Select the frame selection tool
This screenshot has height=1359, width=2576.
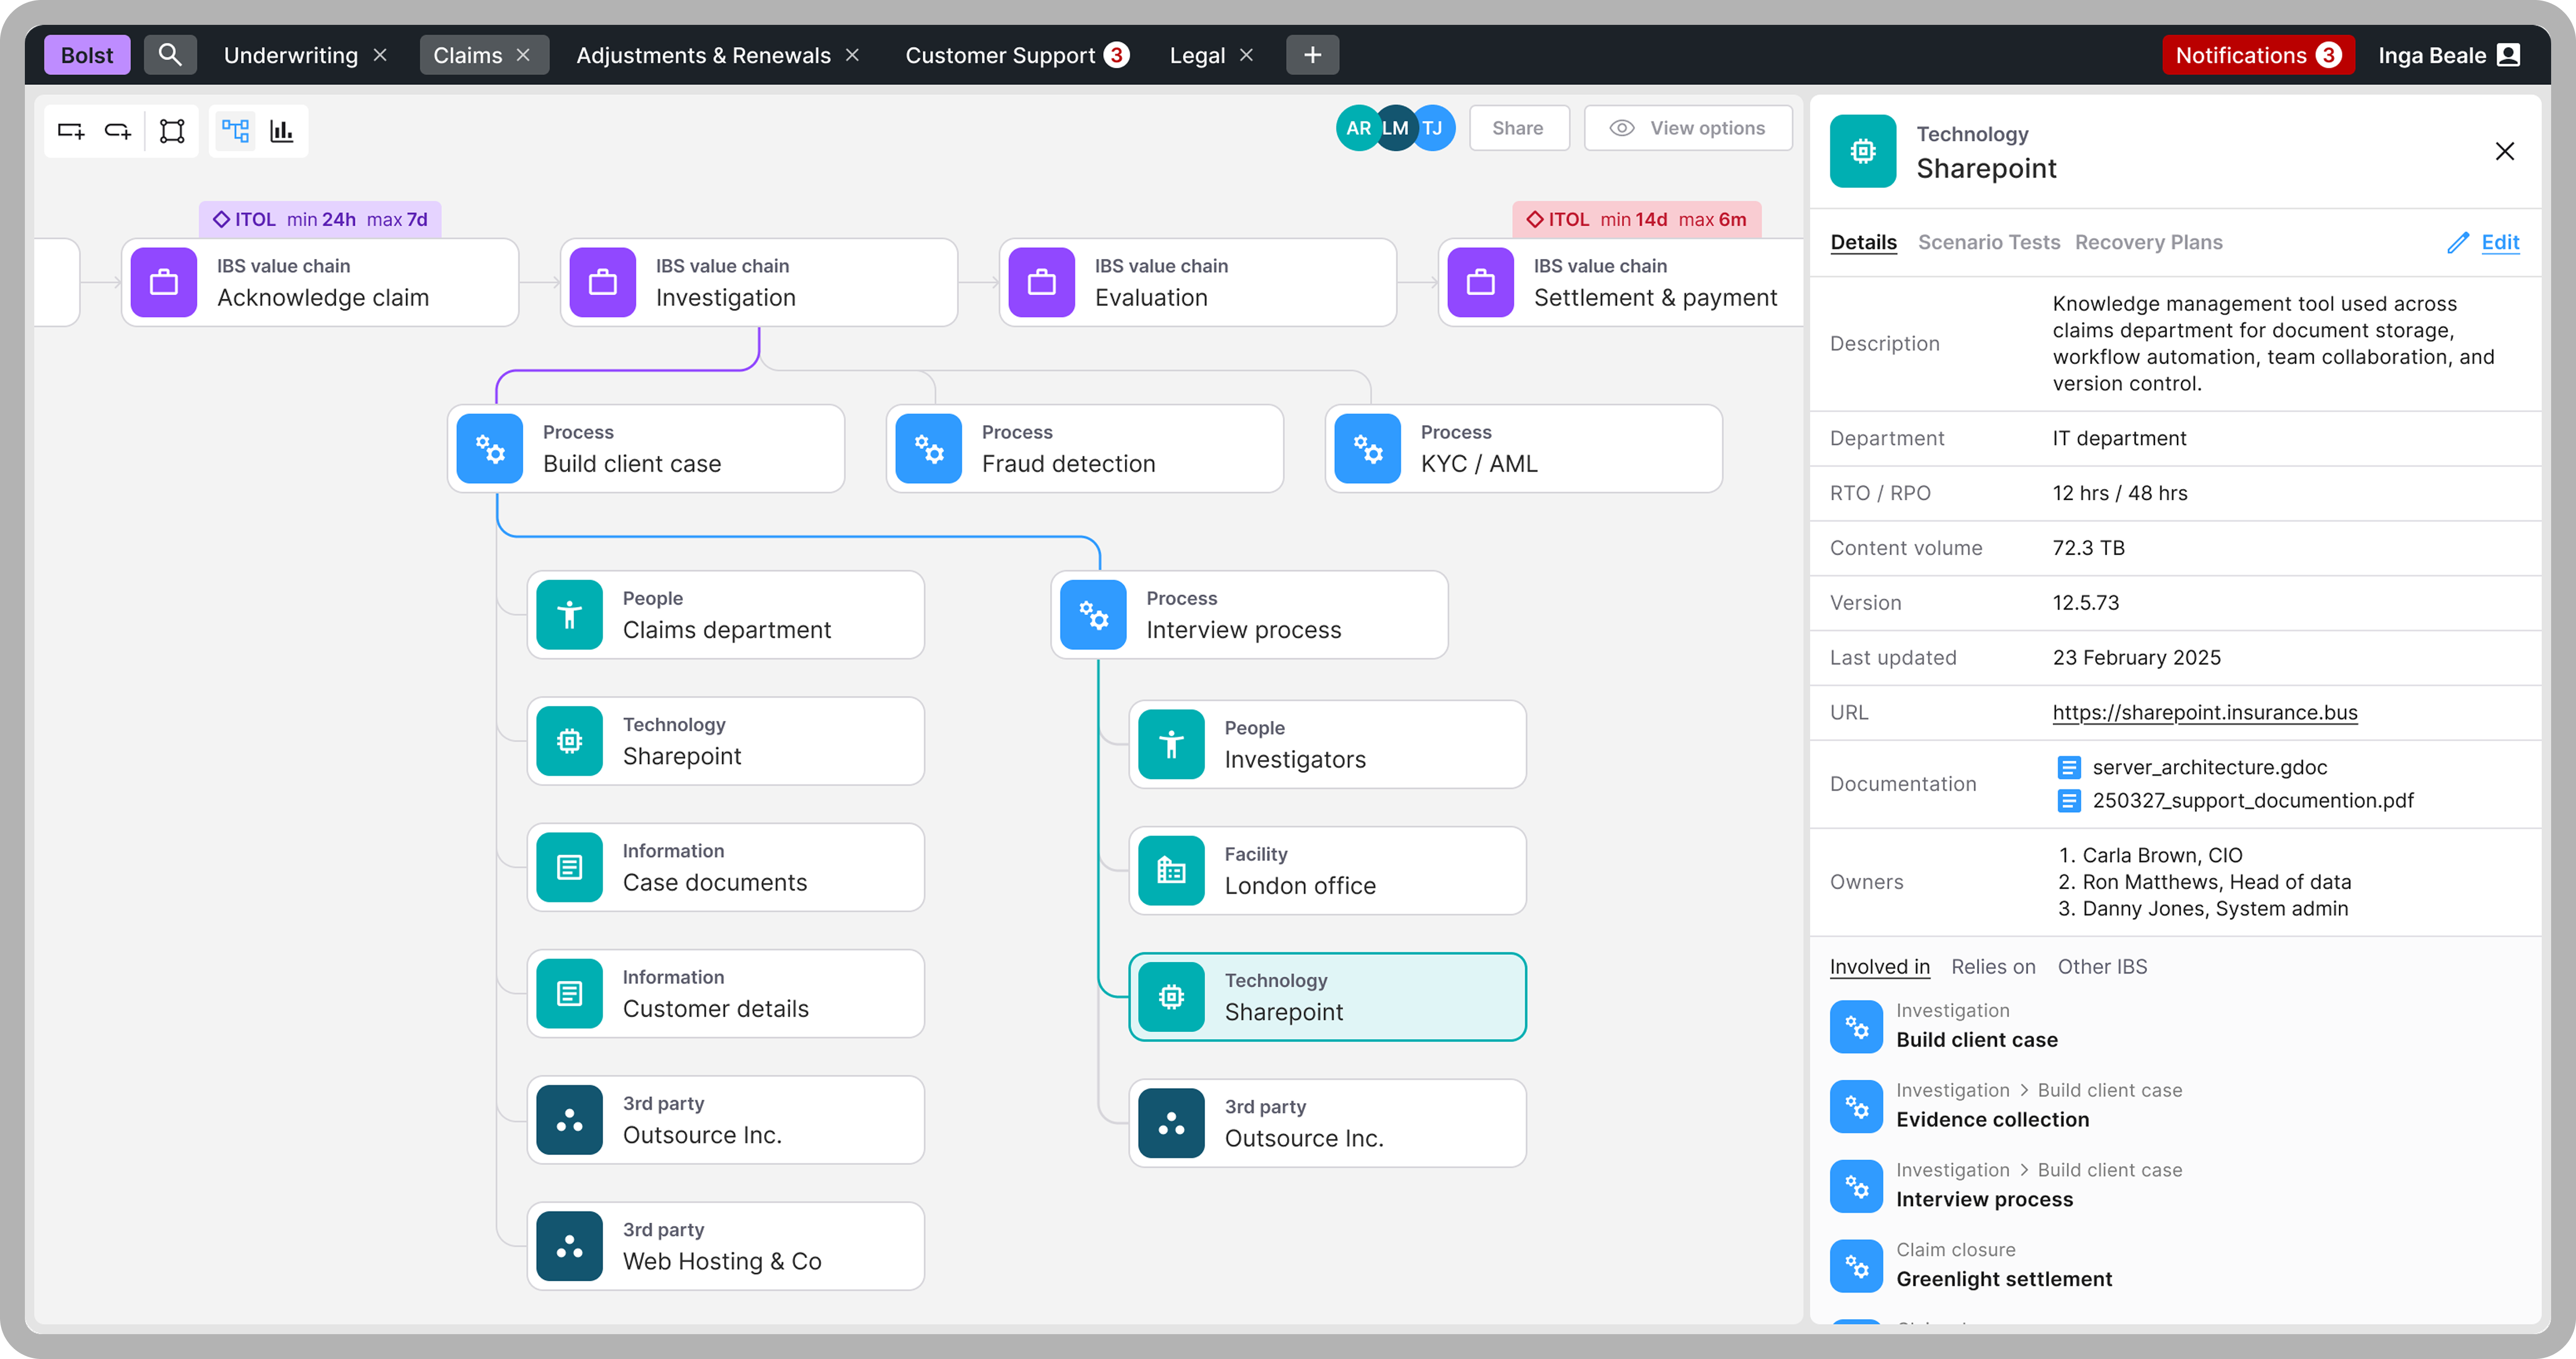coord(172,131)
